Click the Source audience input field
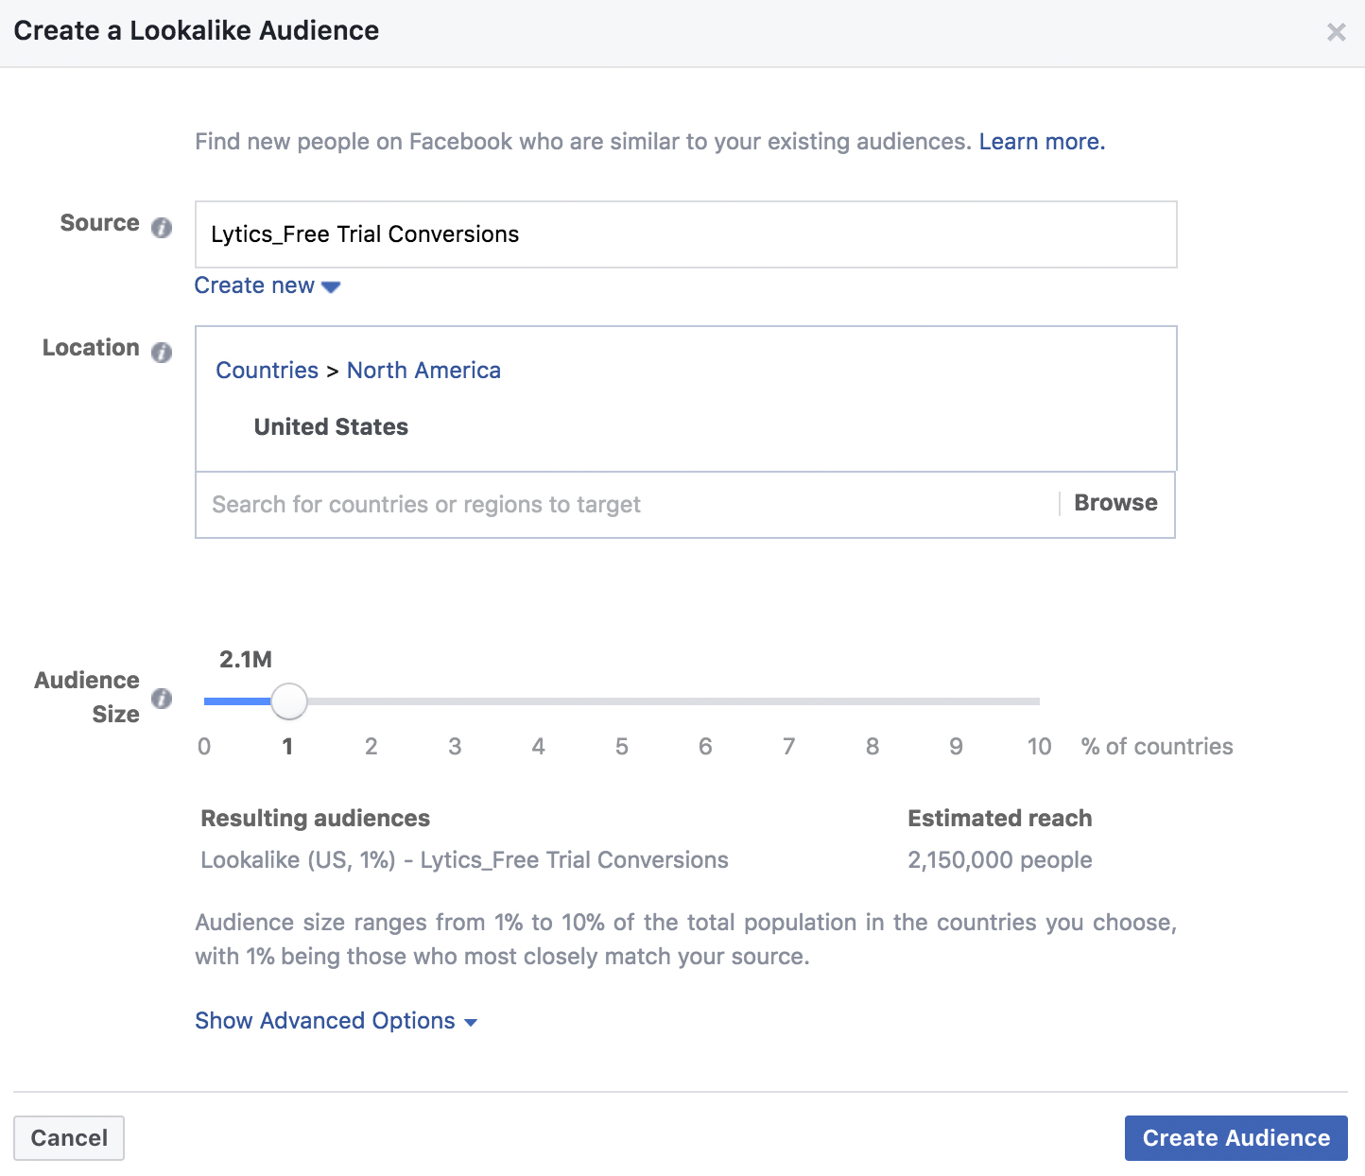This screenshot has width=1365, height=1176. (685, 234)
